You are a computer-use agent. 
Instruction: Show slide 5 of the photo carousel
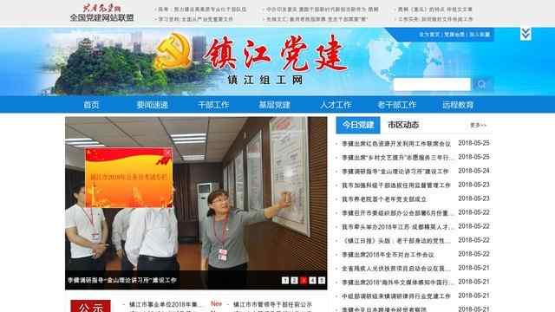pyautogui.click(x=322, y=280)
